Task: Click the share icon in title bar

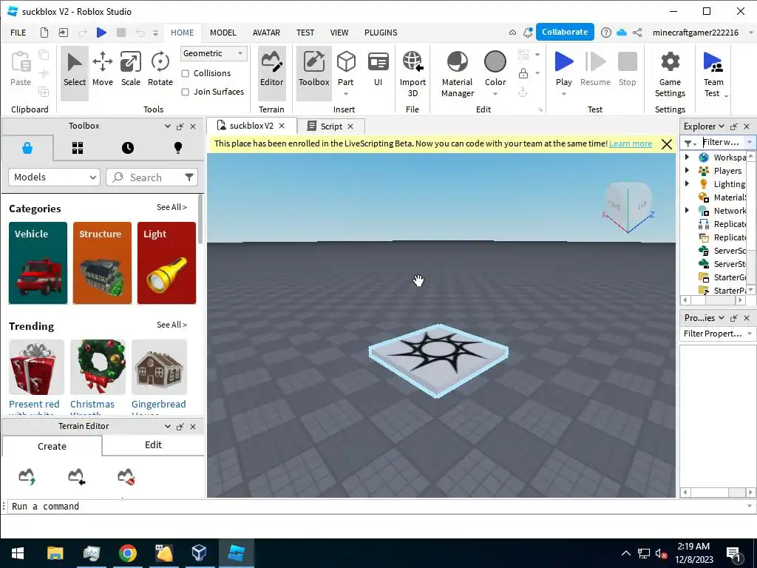Action: [637, 33]
